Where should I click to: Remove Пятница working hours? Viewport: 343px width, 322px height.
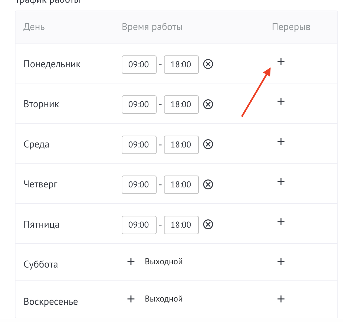208,225
